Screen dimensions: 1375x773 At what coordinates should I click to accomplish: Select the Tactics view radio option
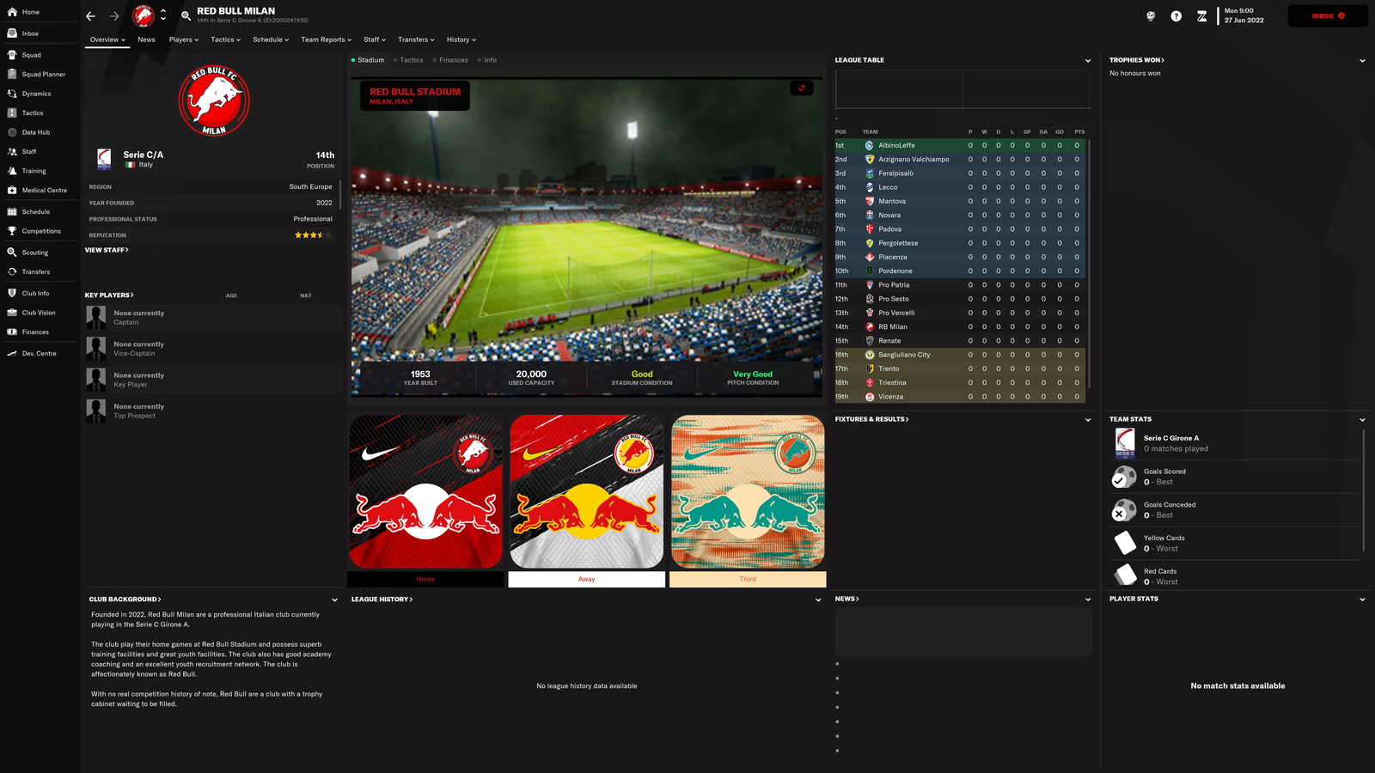pos(408,60)
